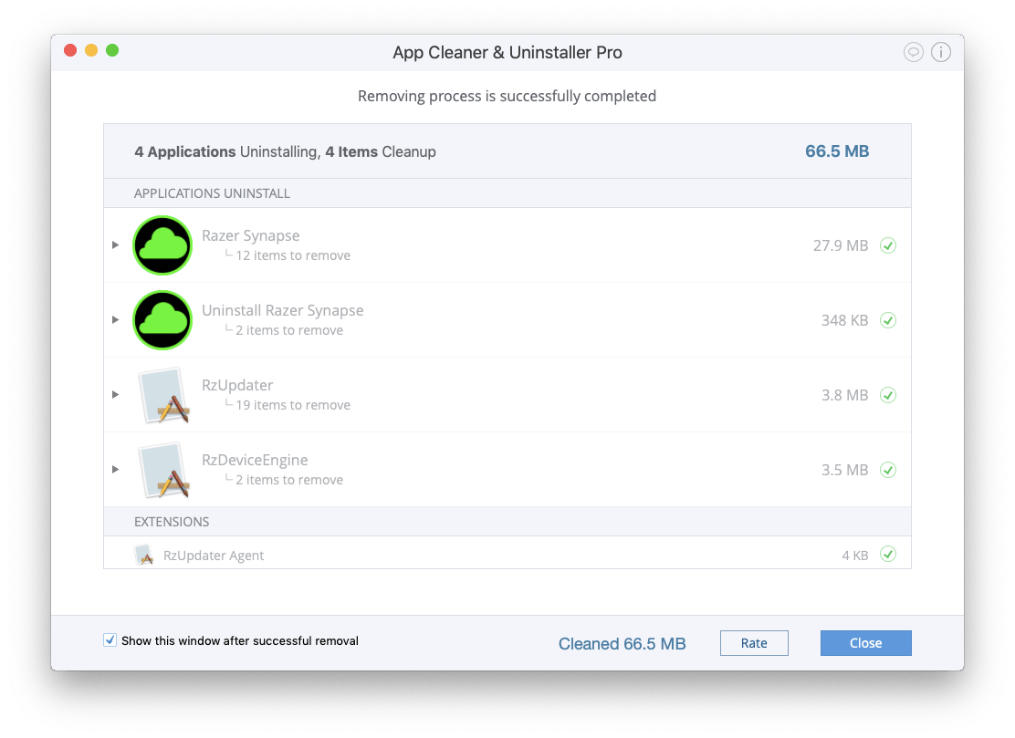The image size is (1015, 738).
Task: Open the feedback bubble icon in titlebar
Action: (x=914, y=52)
